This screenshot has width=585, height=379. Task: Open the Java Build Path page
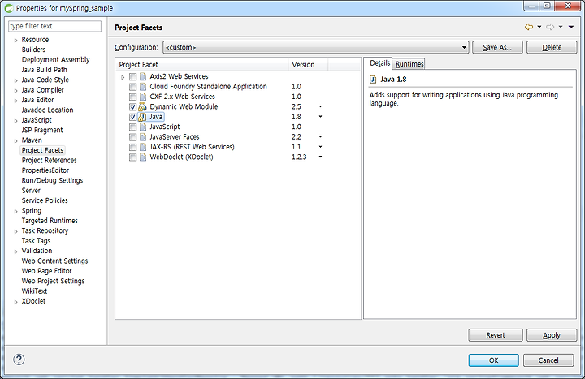click(x=45, y=70)
